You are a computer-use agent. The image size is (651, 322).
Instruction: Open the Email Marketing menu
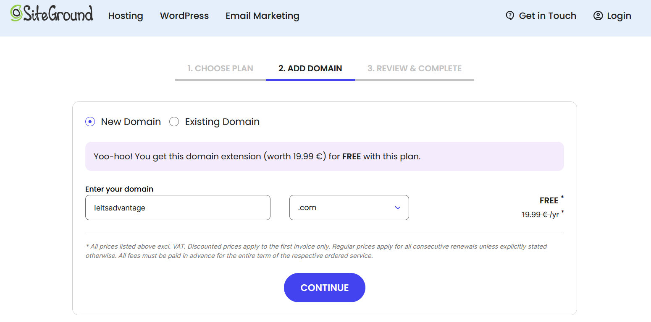(x=262, y=16)
